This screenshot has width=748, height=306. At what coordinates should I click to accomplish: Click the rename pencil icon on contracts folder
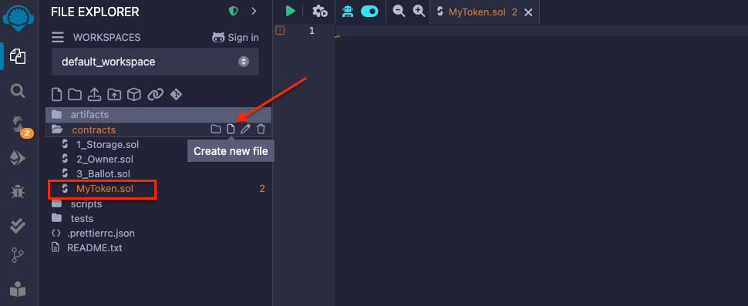[245, 129]
